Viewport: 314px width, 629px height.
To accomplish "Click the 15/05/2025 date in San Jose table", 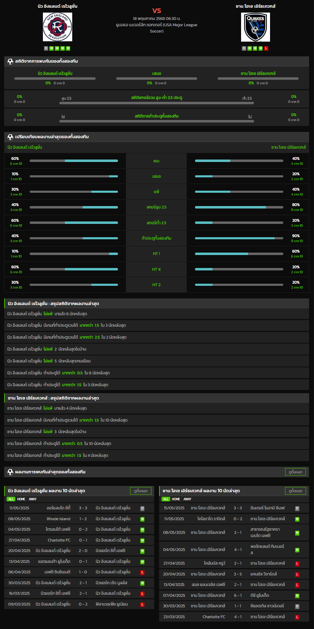I will click(x=174, y=508).
